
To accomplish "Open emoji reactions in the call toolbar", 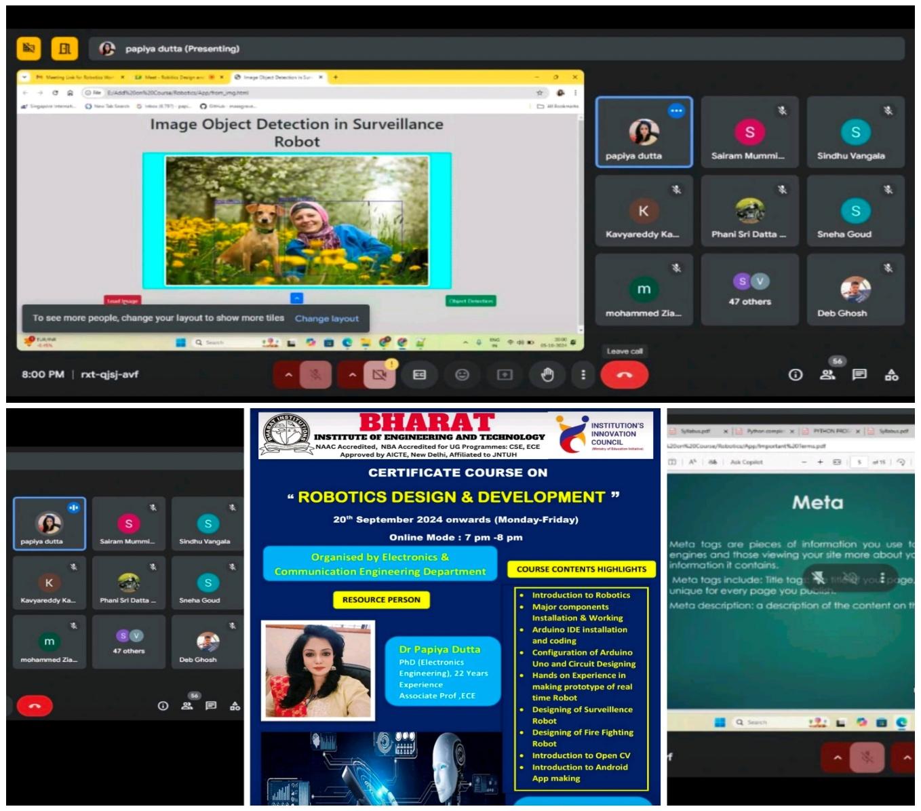I will pos(462,375).
